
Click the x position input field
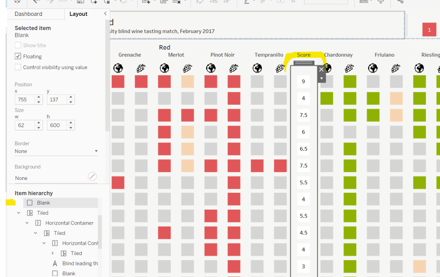point(24,100)
